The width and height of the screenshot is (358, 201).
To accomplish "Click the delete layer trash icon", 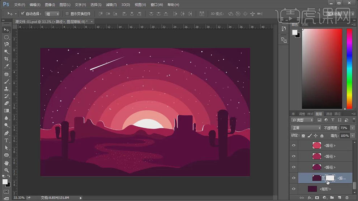I will [347, 198].
